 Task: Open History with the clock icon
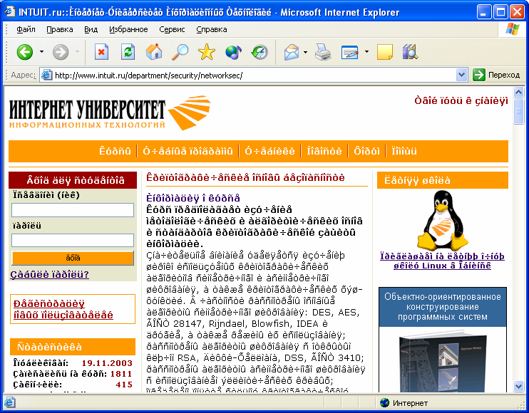click(260, 52)
